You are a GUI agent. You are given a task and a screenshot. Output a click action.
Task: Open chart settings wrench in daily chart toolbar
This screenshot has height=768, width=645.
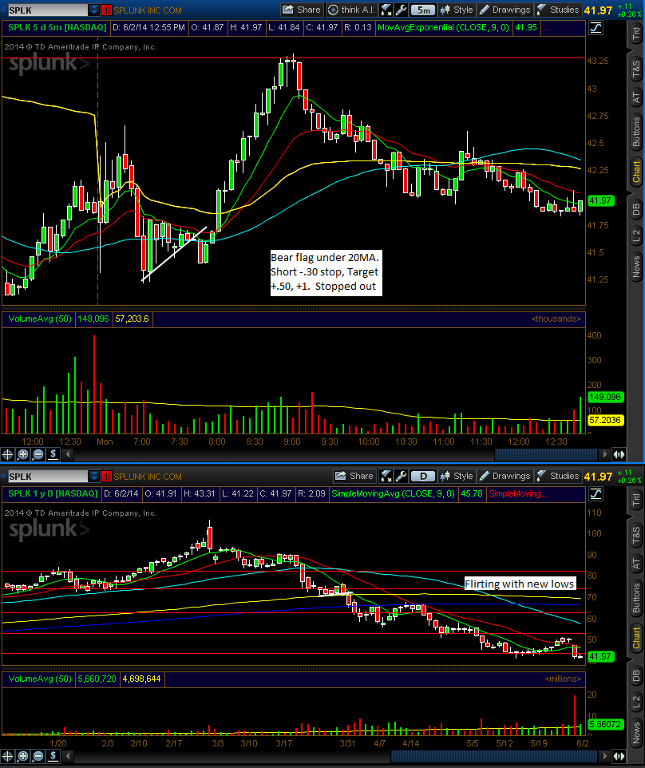click(x=401, y=476)
